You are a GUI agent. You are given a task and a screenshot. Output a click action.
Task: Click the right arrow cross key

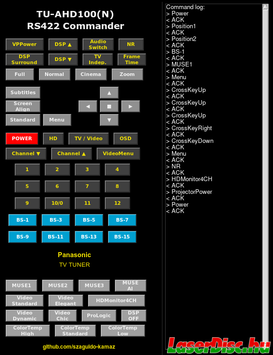(131, 106)
